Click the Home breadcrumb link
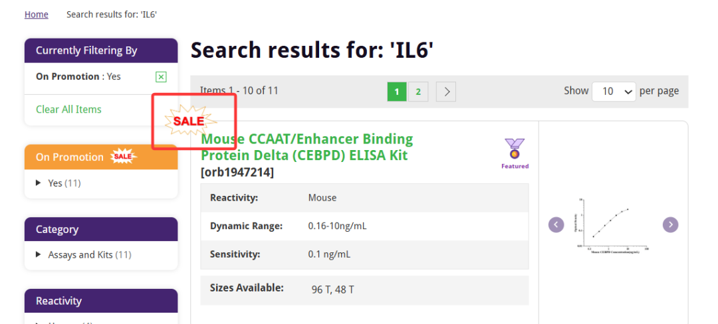The image size is (718, 324). pos(37,15)
